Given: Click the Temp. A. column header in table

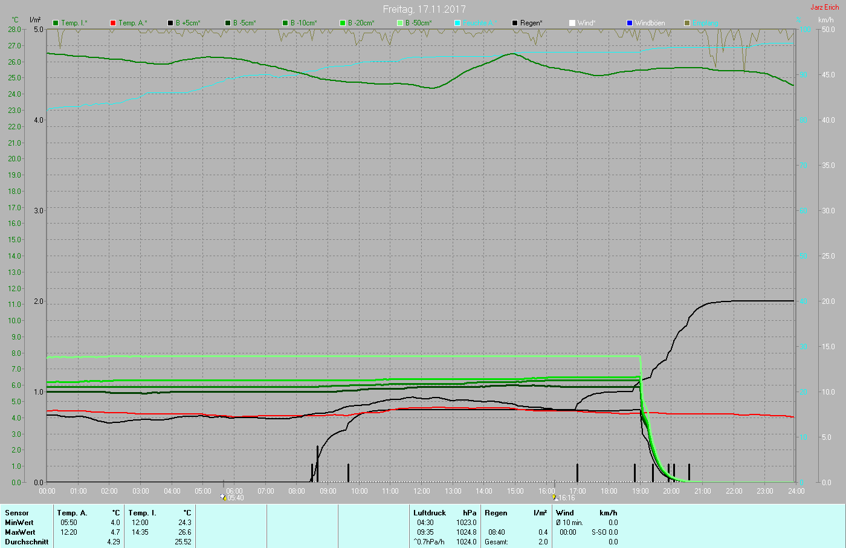Looking at the screenshot, I should 72,513.
